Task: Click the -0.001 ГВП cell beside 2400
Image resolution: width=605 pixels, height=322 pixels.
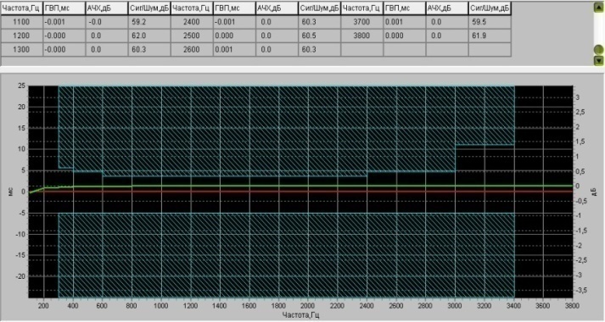Action: (234, 22)
